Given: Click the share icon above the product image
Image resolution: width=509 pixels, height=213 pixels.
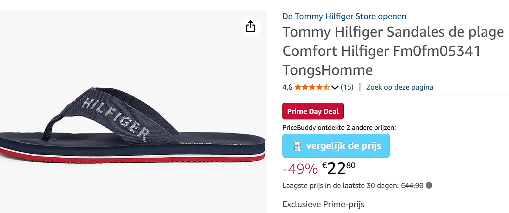Looking at the screenshot, I should point(251,27).
